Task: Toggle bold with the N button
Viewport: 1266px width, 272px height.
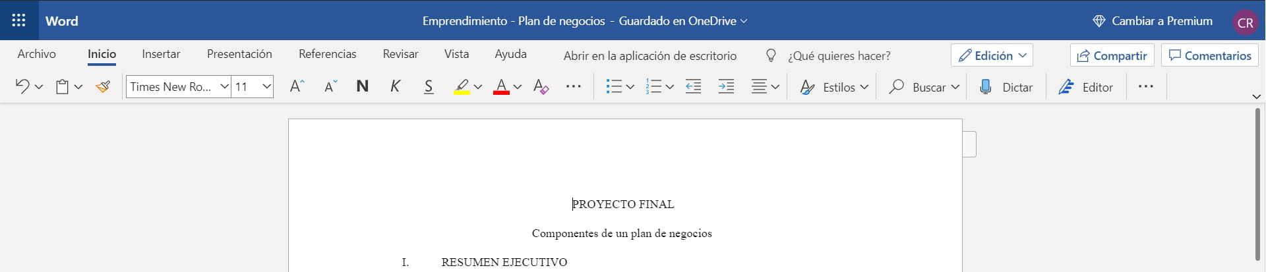Action: (x=362, y=87)
